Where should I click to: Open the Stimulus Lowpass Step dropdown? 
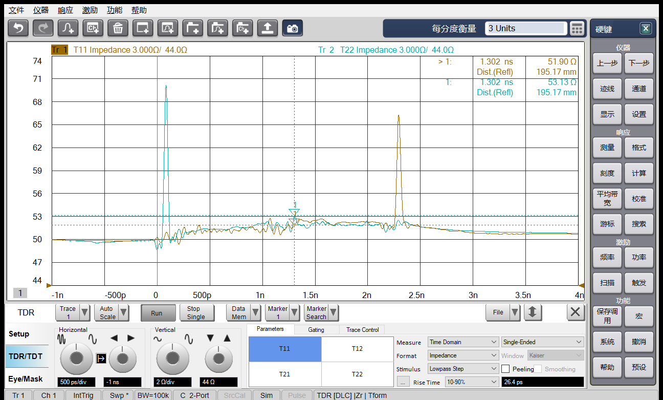[463, 369]
